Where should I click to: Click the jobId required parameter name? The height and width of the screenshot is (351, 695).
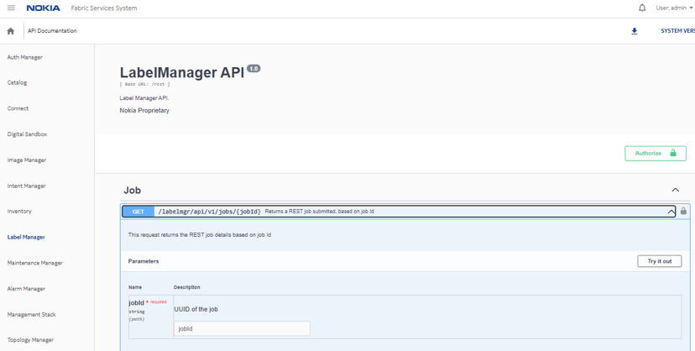tap(137, 303)
